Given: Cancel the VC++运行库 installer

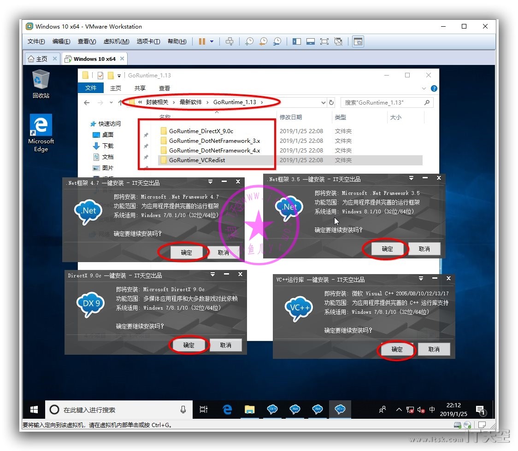Looking at the screenshot, I should 434,349.
